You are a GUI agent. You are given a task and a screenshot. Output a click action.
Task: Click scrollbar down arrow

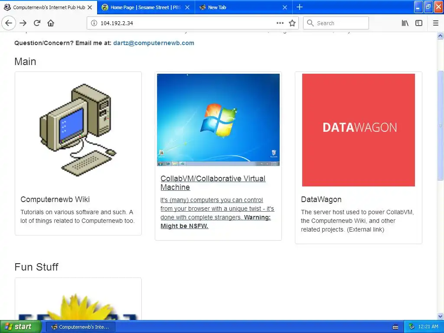tap(440, 316)
